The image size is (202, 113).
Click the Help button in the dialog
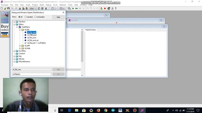(x=58, y=17)
